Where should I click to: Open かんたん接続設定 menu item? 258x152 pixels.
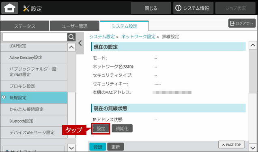tap(34, 109)
